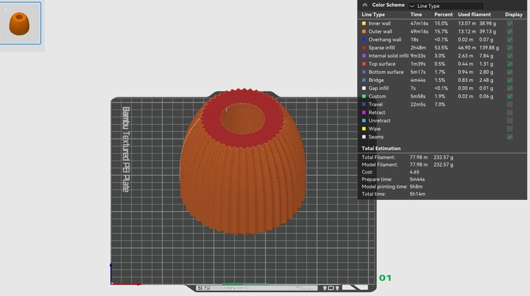
Task: Open the Line Type color scheme dropdown
Action: click(x=446, y=6)
